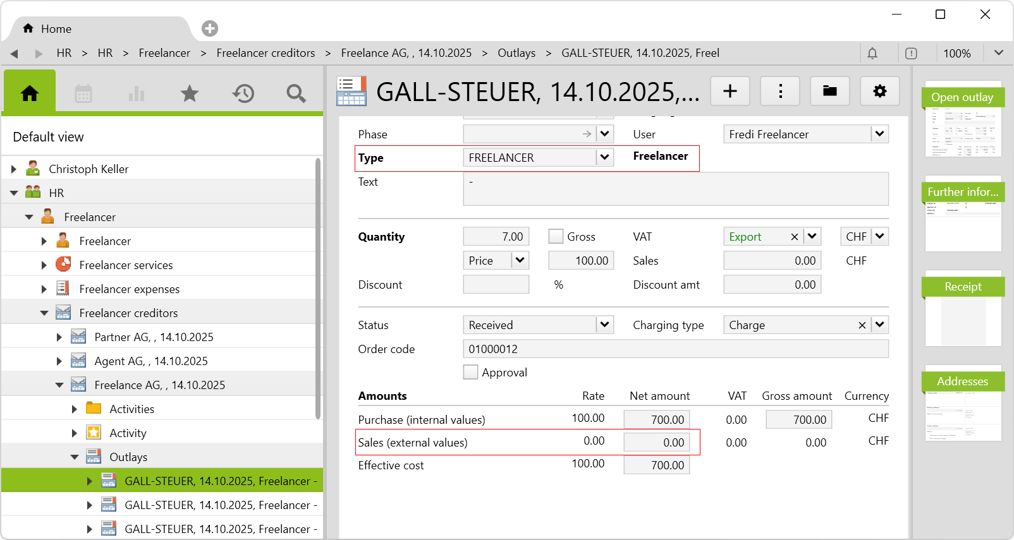The width and height of the screenshot is (1014, 540).
Task: Open the history clock icon
Action: pyautogui.click(x=243, y=93)
